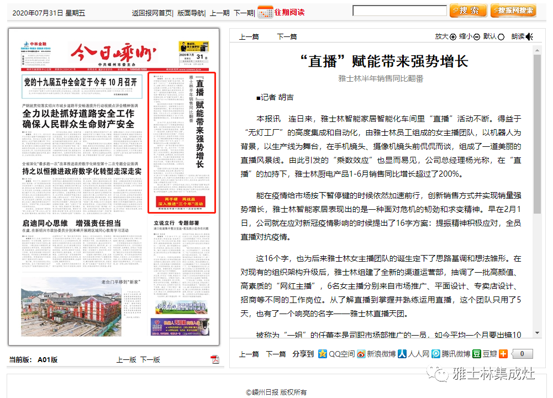Click 下一篇 in the bottom share bar
The image size is (553, 398).
(x=276, y=354)
